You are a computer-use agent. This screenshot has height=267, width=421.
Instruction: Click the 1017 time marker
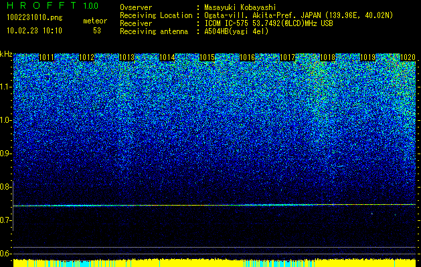(288, 57)
